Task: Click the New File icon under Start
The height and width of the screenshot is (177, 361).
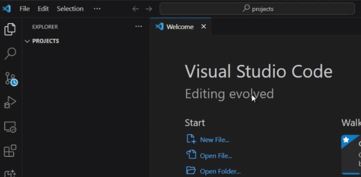Action: (191, 139)
